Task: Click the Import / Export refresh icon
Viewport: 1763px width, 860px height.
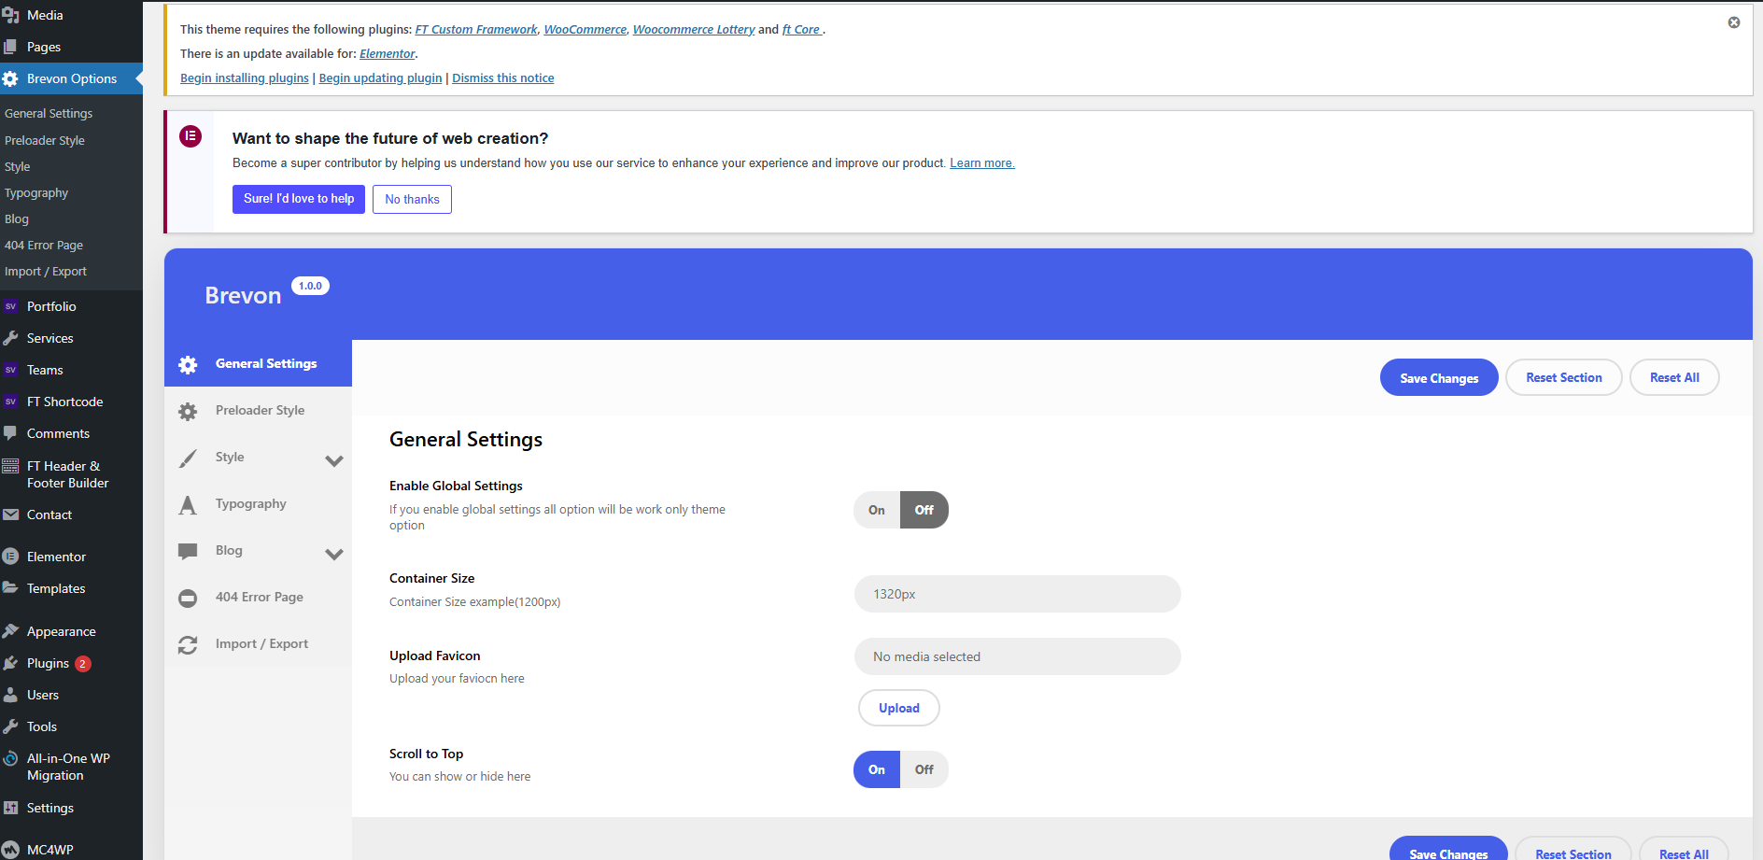Action: point(188,644)
